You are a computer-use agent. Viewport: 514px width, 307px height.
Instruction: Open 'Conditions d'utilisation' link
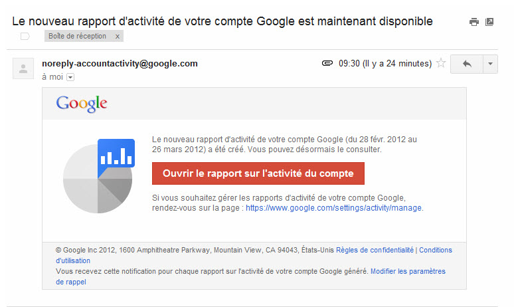pyautogui.click(x=435, y=251)
